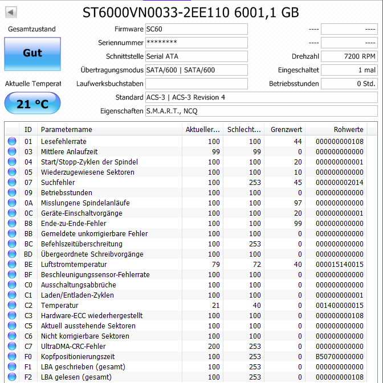Click status orb for C2 Temperatur row
Screen dimensions: 383x383
coord(12,306)
